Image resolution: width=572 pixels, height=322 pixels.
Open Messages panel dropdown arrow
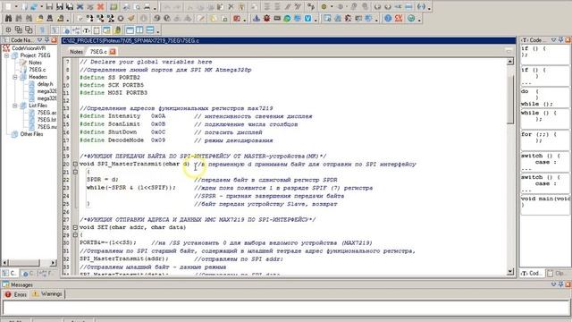coord(553,284)
